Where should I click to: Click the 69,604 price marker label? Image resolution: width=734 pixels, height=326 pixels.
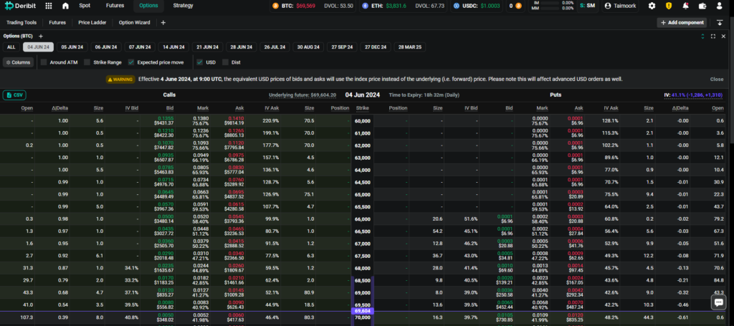point(363,310)
